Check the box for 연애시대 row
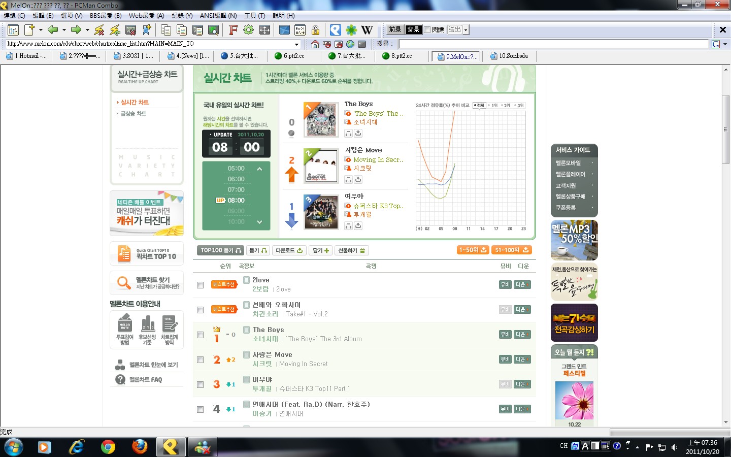731x457 pixels. [200, 409]
